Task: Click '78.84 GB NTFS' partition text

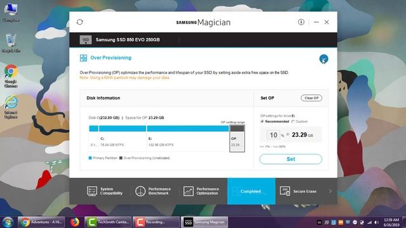Action: point(112,145)
